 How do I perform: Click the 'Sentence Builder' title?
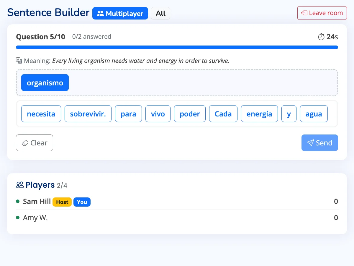[48, 12]
